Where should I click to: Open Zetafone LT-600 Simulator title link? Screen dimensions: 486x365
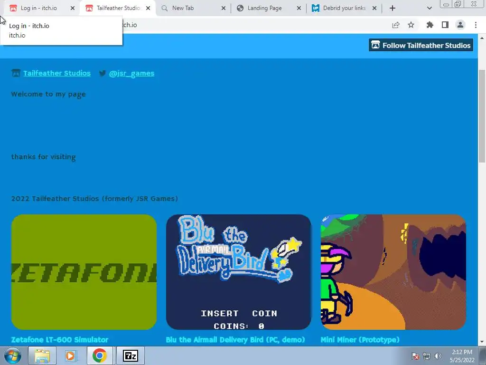click(x=60, y=339)
